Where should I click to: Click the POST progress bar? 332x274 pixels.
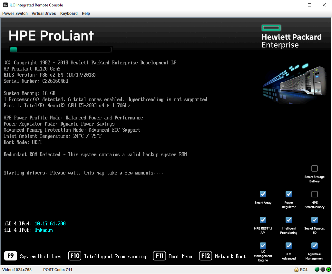pyautogui.click(x=60, y=50)
